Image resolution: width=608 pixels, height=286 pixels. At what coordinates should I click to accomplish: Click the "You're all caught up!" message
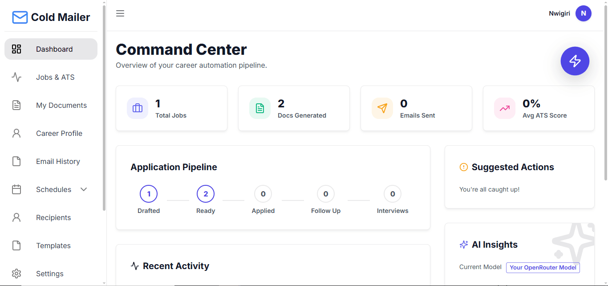pos(490,189)
